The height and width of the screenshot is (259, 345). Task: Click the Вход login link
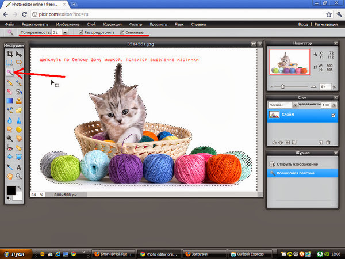click(303, 24)
